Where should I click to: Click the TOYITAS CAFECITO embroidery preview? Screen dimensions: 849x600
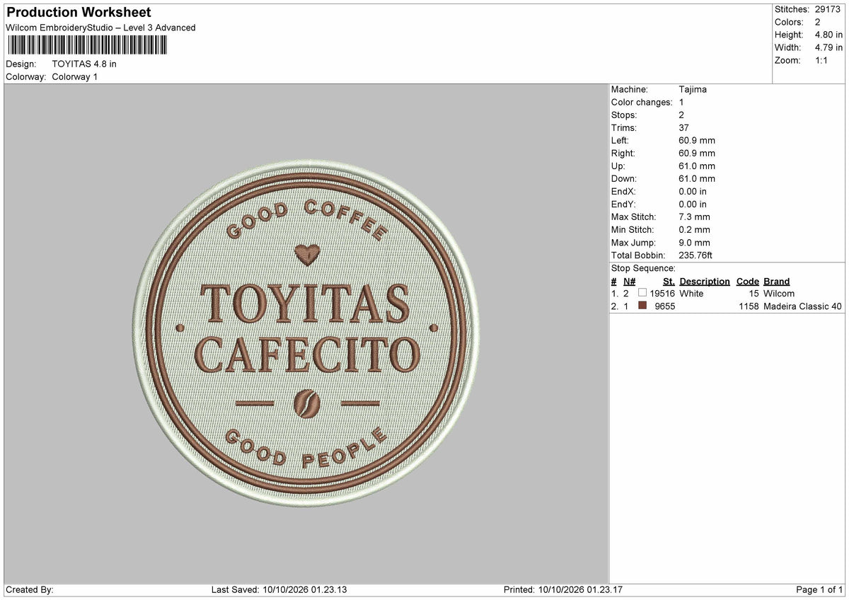(x=307, y=335)
